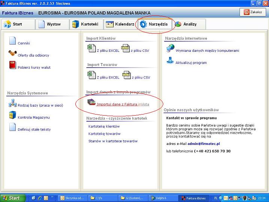Image resolution: width=269 pixels, height=202 pixels.
Task: Click the Windows Start button
Action: [x=13, y=198]
